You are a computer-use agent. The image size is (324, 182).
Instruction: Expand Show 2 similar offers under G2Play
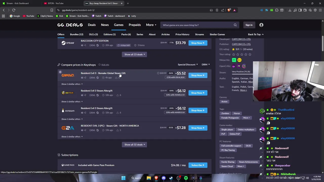[72, 102]
